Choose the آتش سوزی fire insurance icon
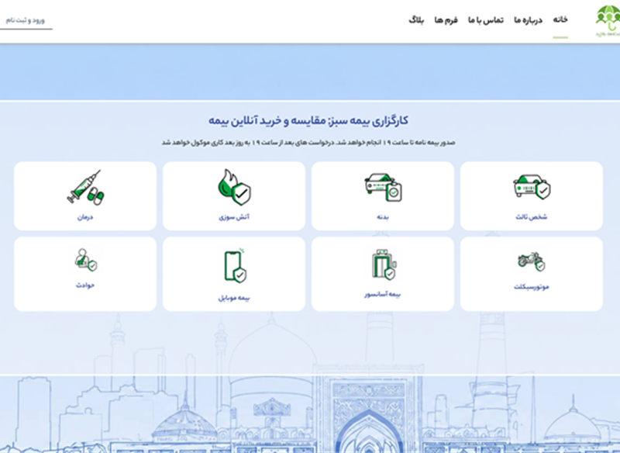 (234, 187)
